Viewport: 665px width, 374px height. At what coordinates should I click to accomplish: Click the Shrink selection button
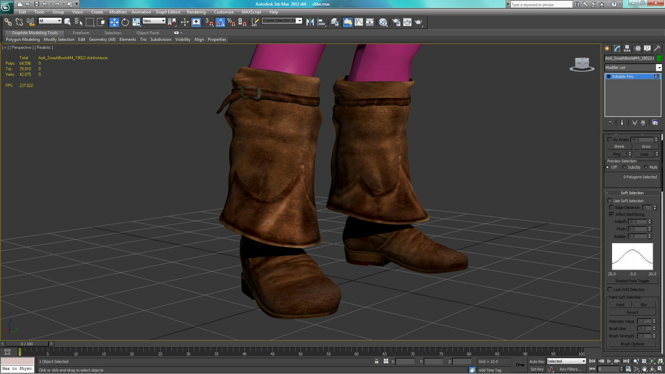click(619, 146)
